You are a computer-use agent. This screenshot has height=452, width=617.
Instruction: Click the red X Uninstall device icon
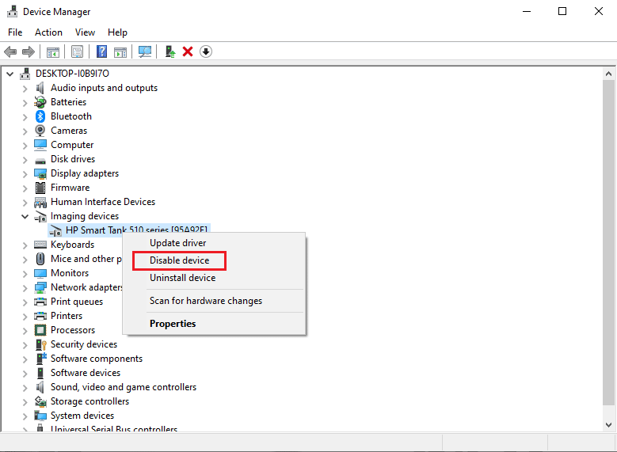[x=188, y=51]
